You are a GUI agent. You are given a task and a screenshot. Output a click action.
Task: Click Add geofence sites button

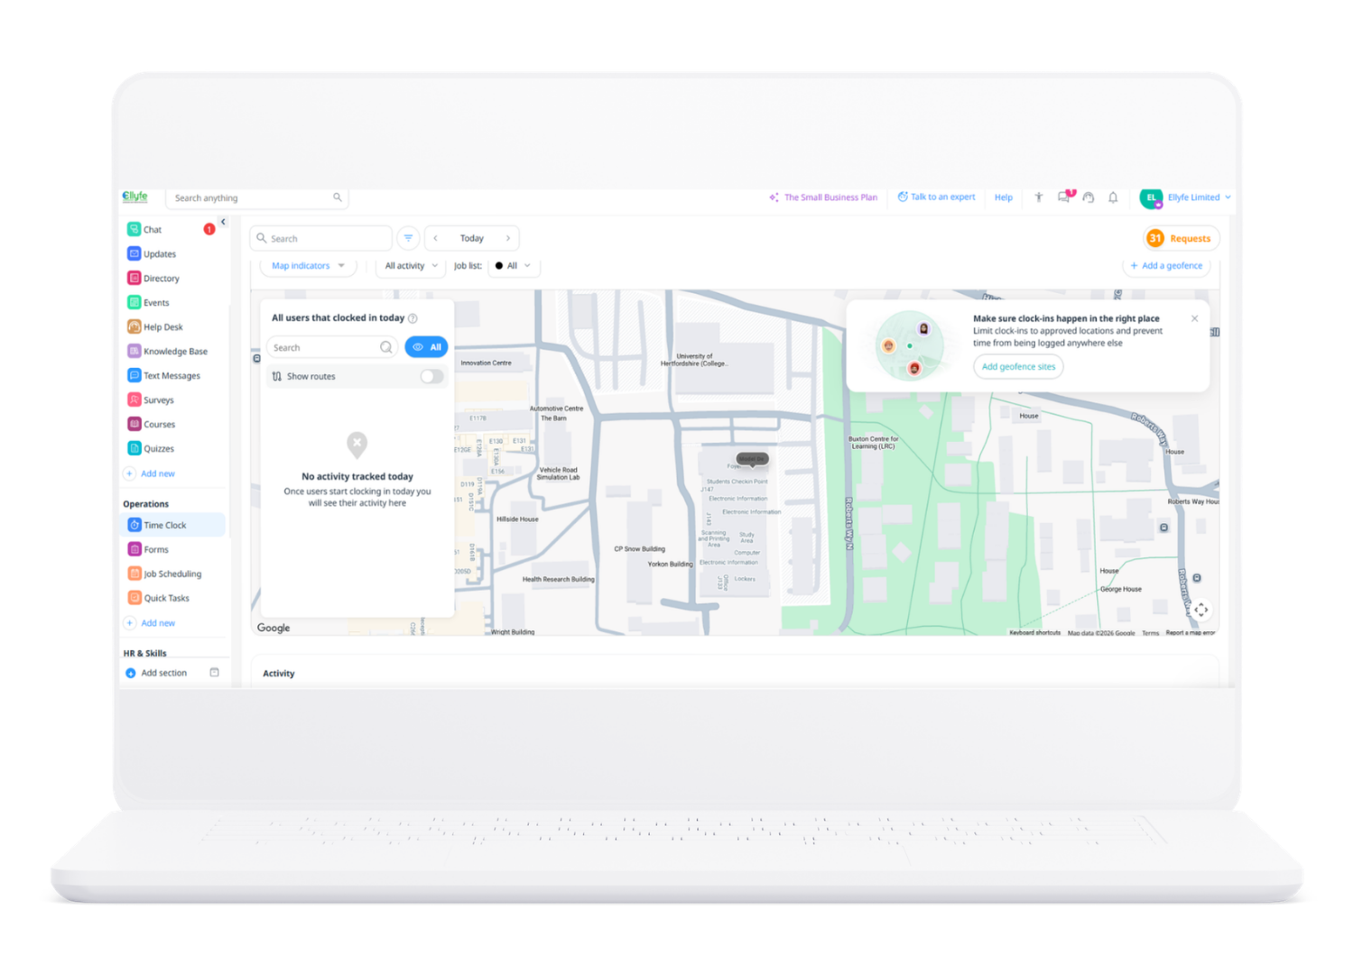(x=1018, y=367)
